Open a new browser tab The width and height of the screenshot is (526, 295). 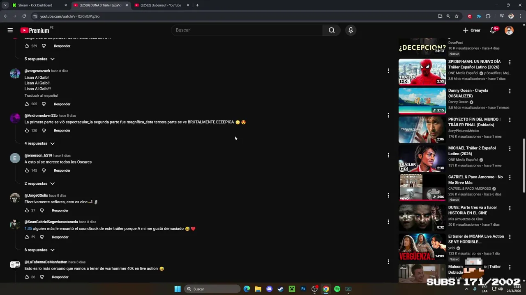click(x=197, y=5)
